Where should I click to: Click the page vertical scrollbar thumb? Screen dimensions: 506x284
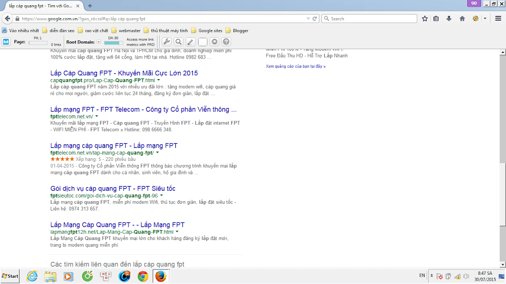503,195
